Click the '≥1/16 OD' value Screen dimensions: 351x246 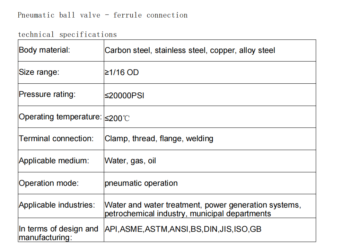click(x=122, y=73)
